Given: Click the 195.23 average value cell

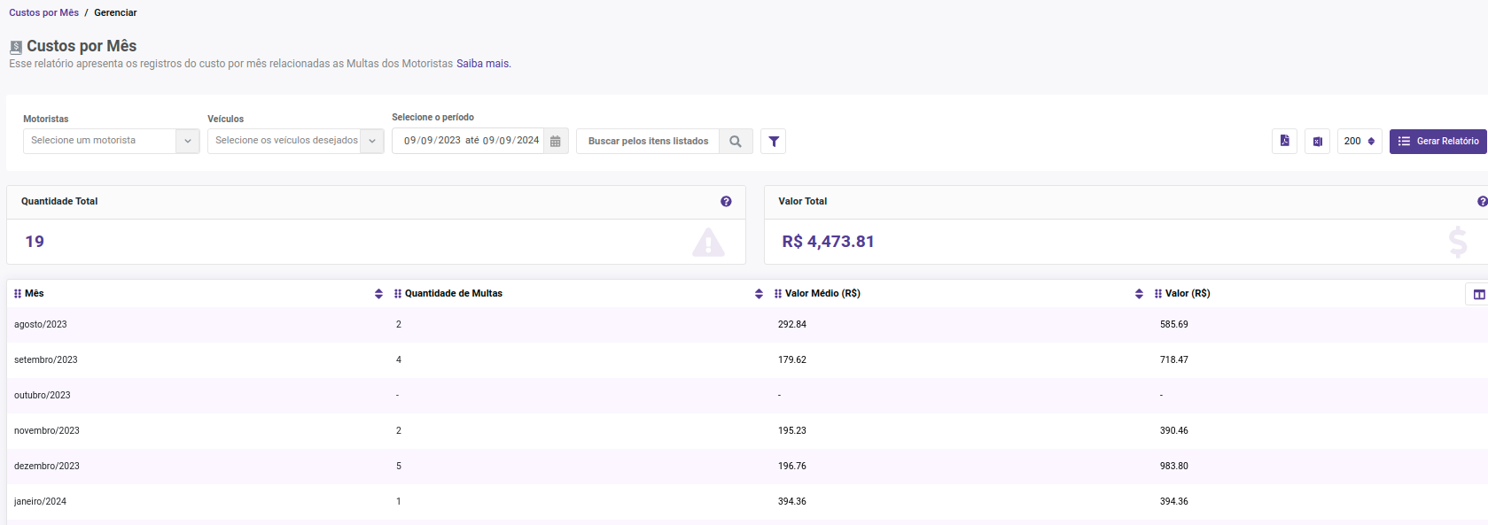Looking at the screenshot, I should tap(792, 431).
